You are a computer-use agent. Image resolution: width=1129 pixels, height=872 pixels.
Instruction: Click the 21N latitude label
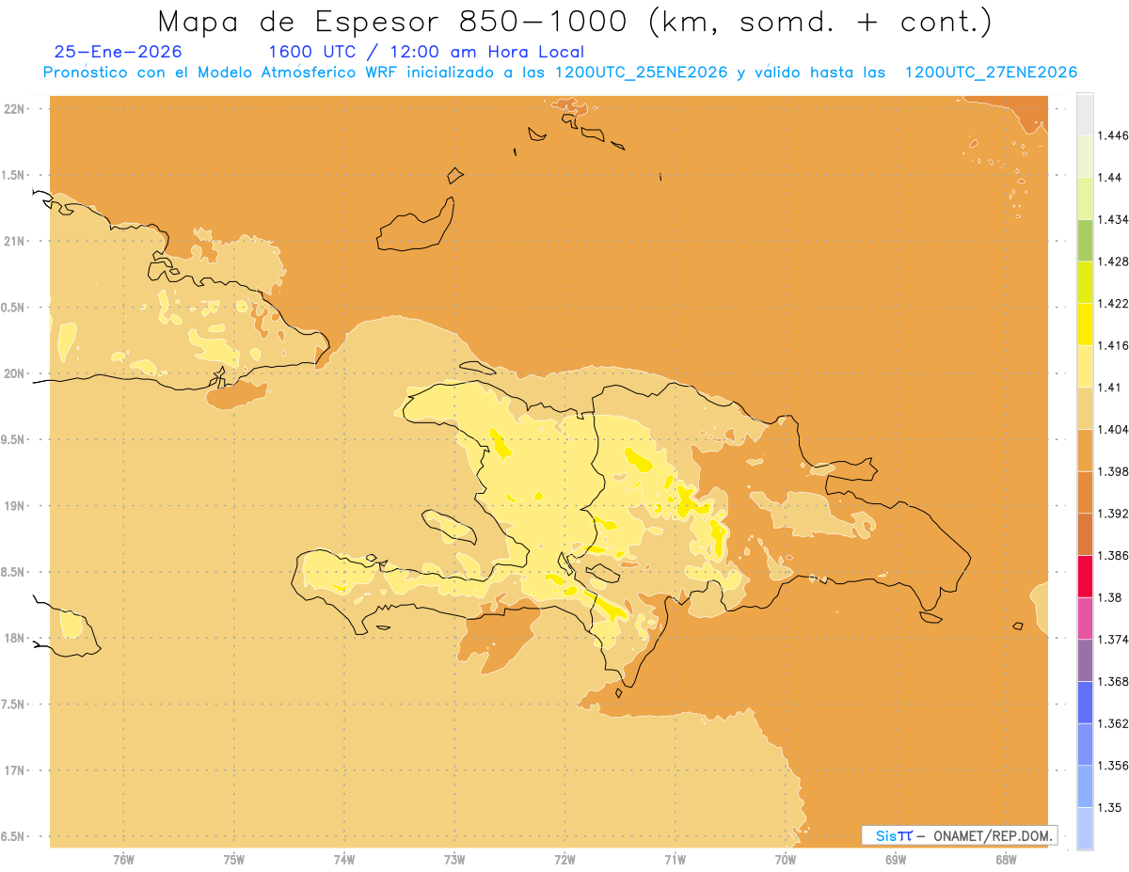pyautogui.click(x=15, y=241)
